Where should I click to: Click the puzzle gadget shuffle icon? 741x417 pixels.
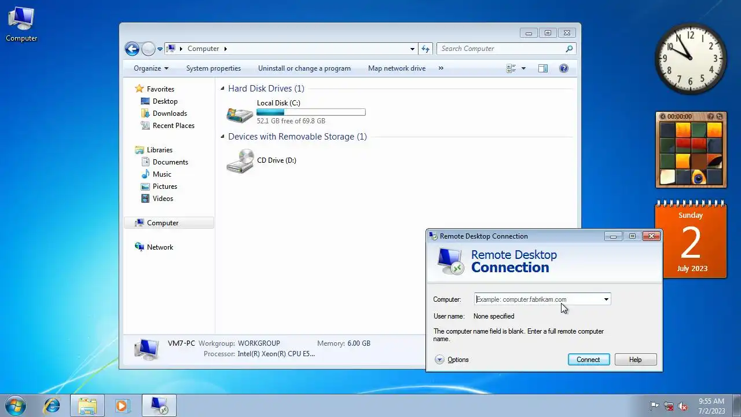[720, 116]
